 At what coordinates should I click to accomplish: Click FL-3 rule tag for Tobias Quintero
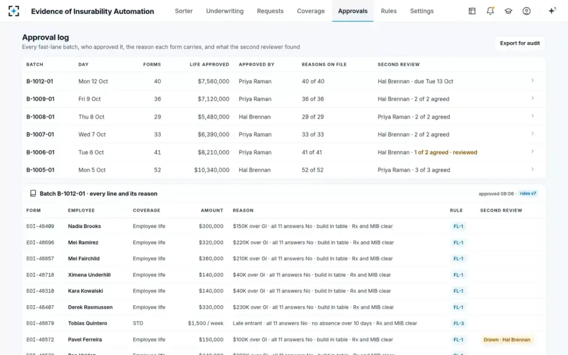tap(458, 323)
